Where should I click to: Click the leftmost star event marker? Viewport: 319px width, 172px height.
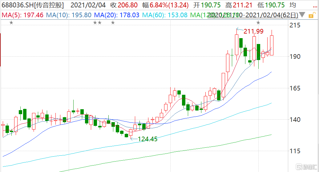coord(11,23)
